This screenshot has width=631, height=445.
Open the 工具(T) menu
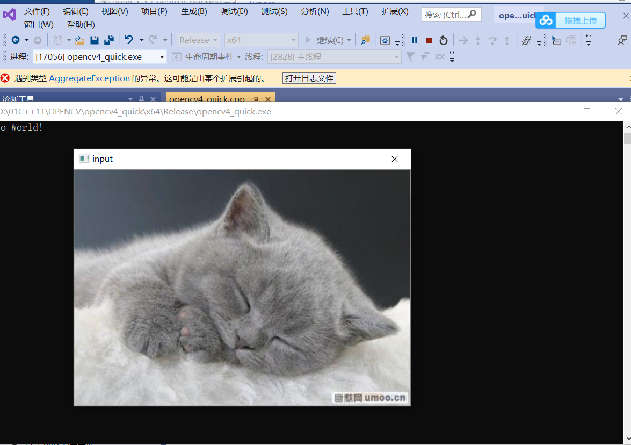355,11
